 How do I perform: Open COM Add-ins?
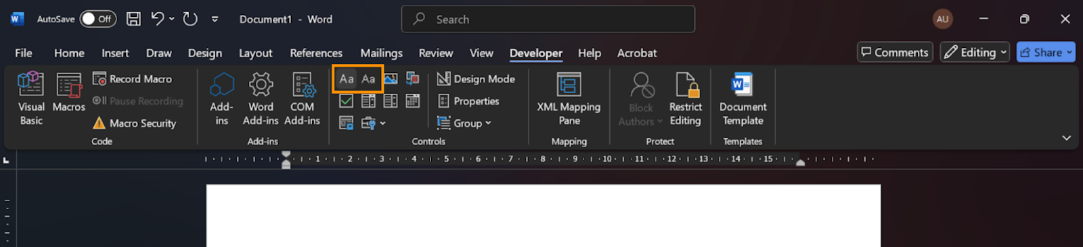302,99
